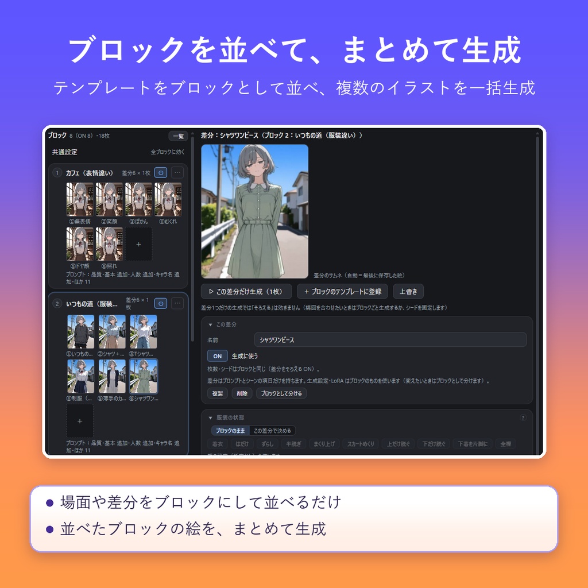588x588 pixels.
Task: Click the カフェ（表情違い）block title
Action: tap(89, 173)
